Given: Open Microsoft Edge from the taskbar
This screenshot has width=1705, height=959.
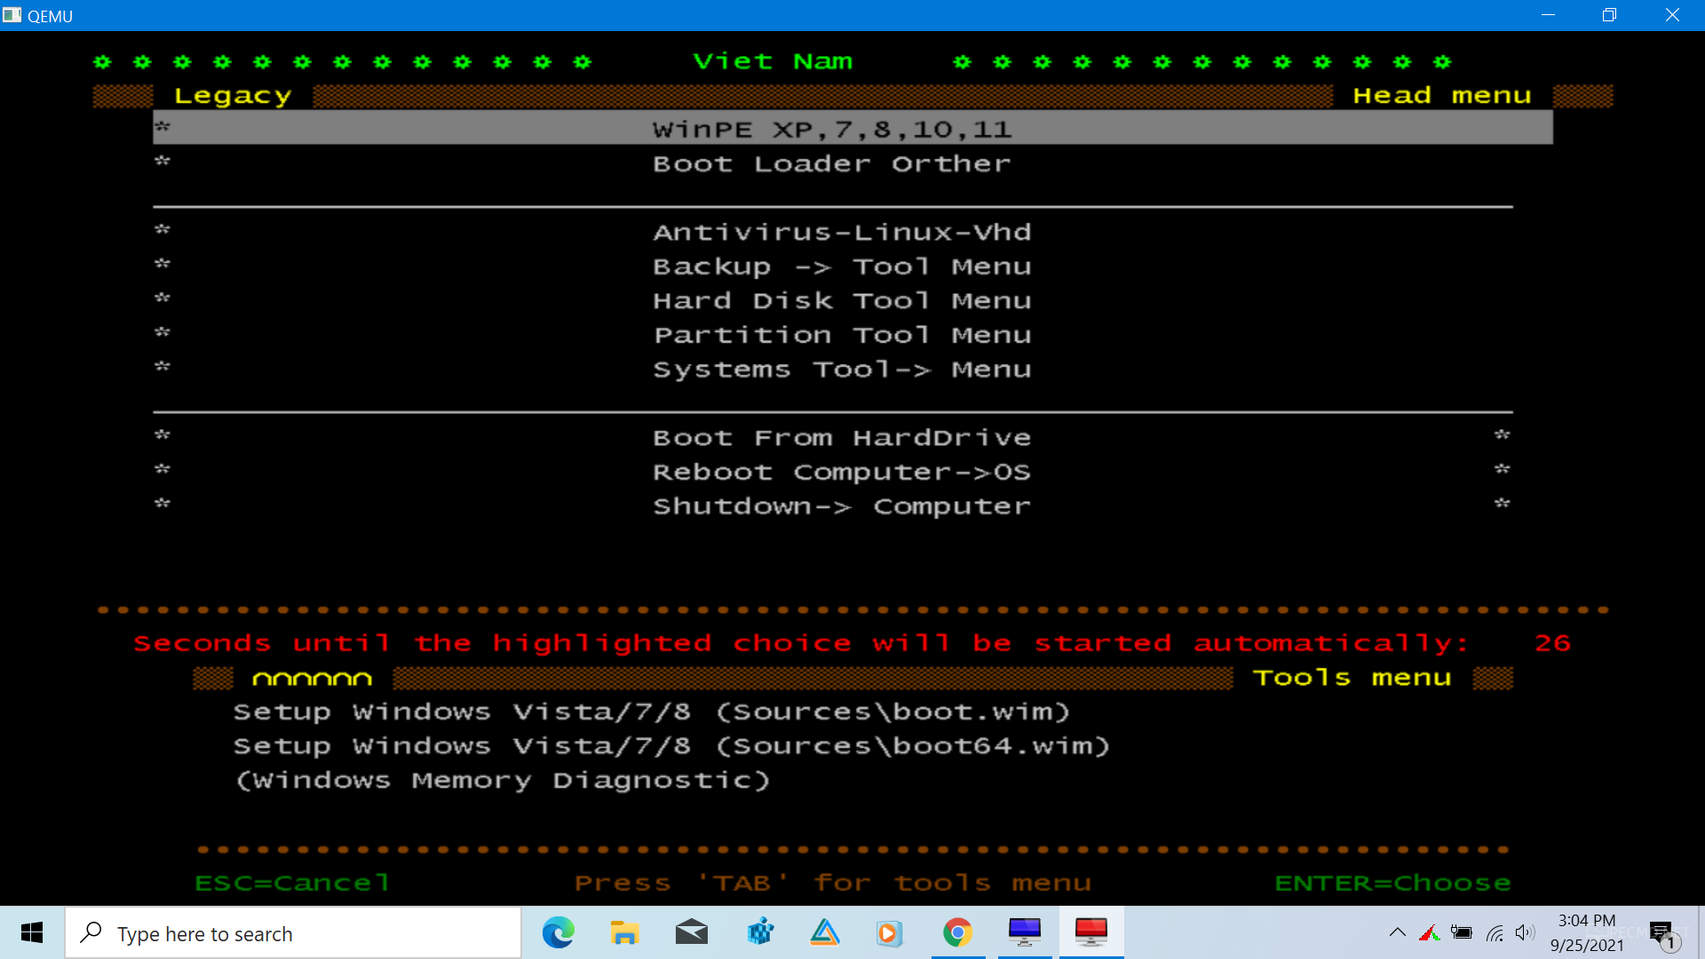Looking at the screenshot, I should pos(559,932).
